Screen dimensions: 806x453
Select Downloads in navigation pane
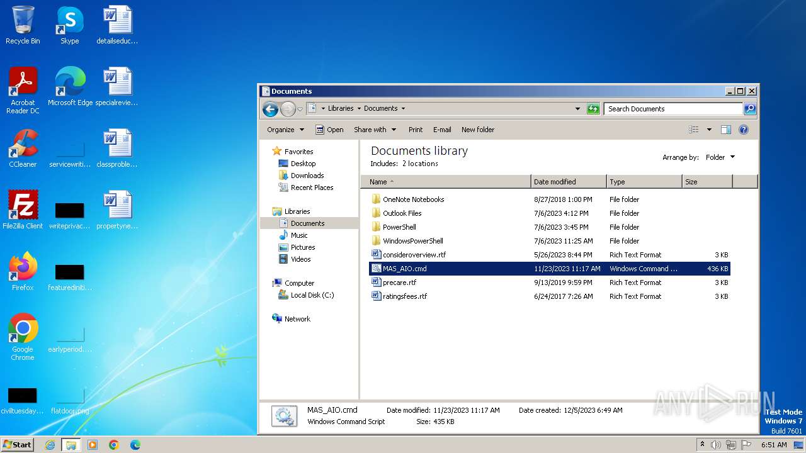coord(307,176)
